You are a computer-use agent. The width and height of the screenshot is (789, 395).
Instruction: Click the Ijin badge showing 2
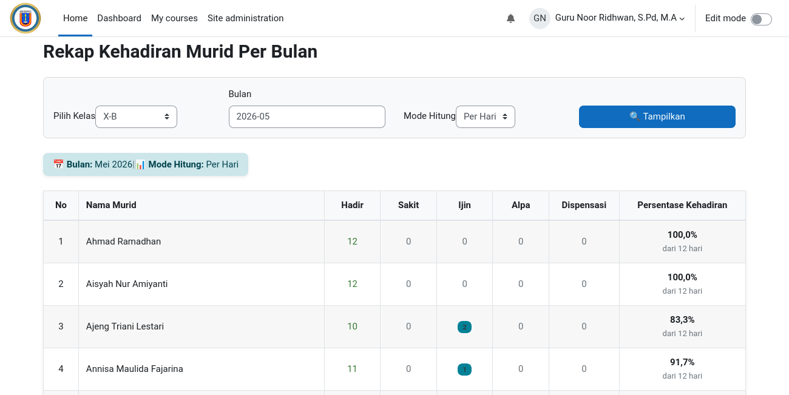pos(464,327)
